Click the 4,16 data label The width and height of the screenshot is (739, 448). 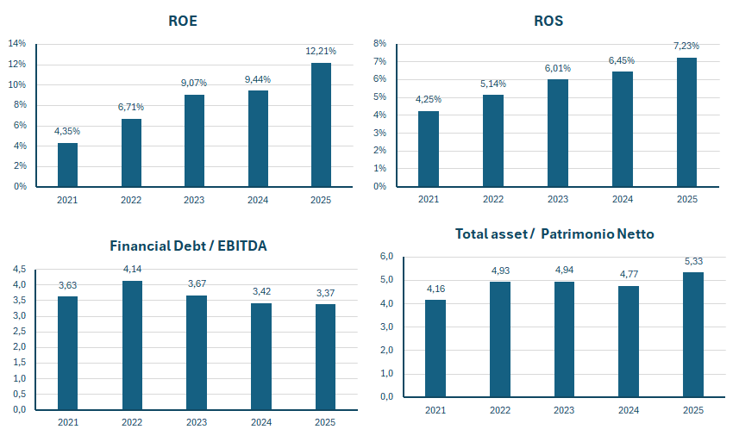point(435,289)
